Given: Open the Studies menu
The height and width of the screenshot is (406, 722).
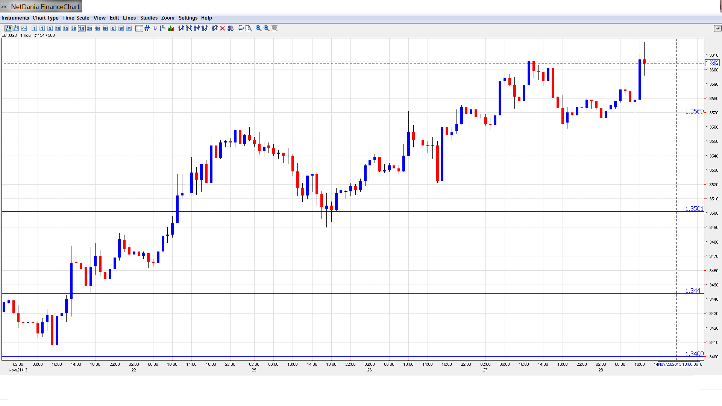Looking at the screenshot, I should click(x=149, y=18).
